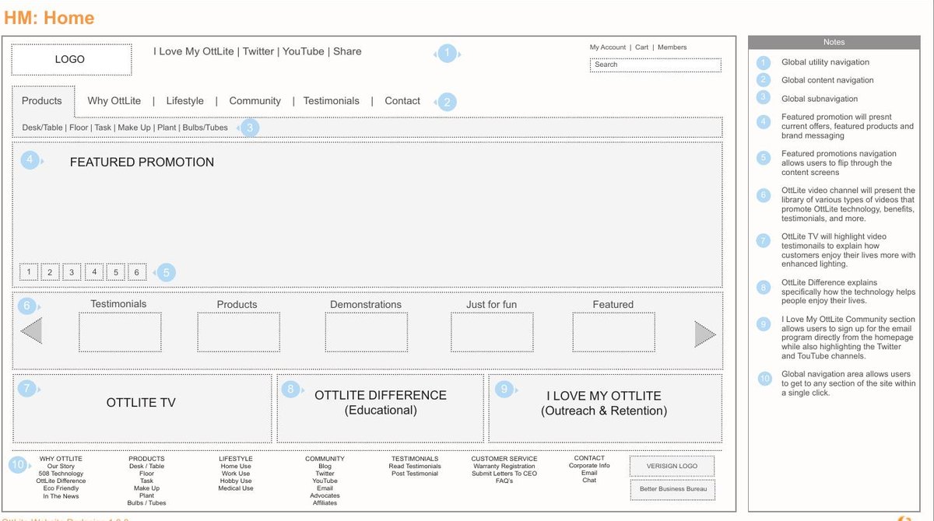Open the 508 Technology footer link
The height and width of the screenshot is (521, 934).
pos(61,474)
